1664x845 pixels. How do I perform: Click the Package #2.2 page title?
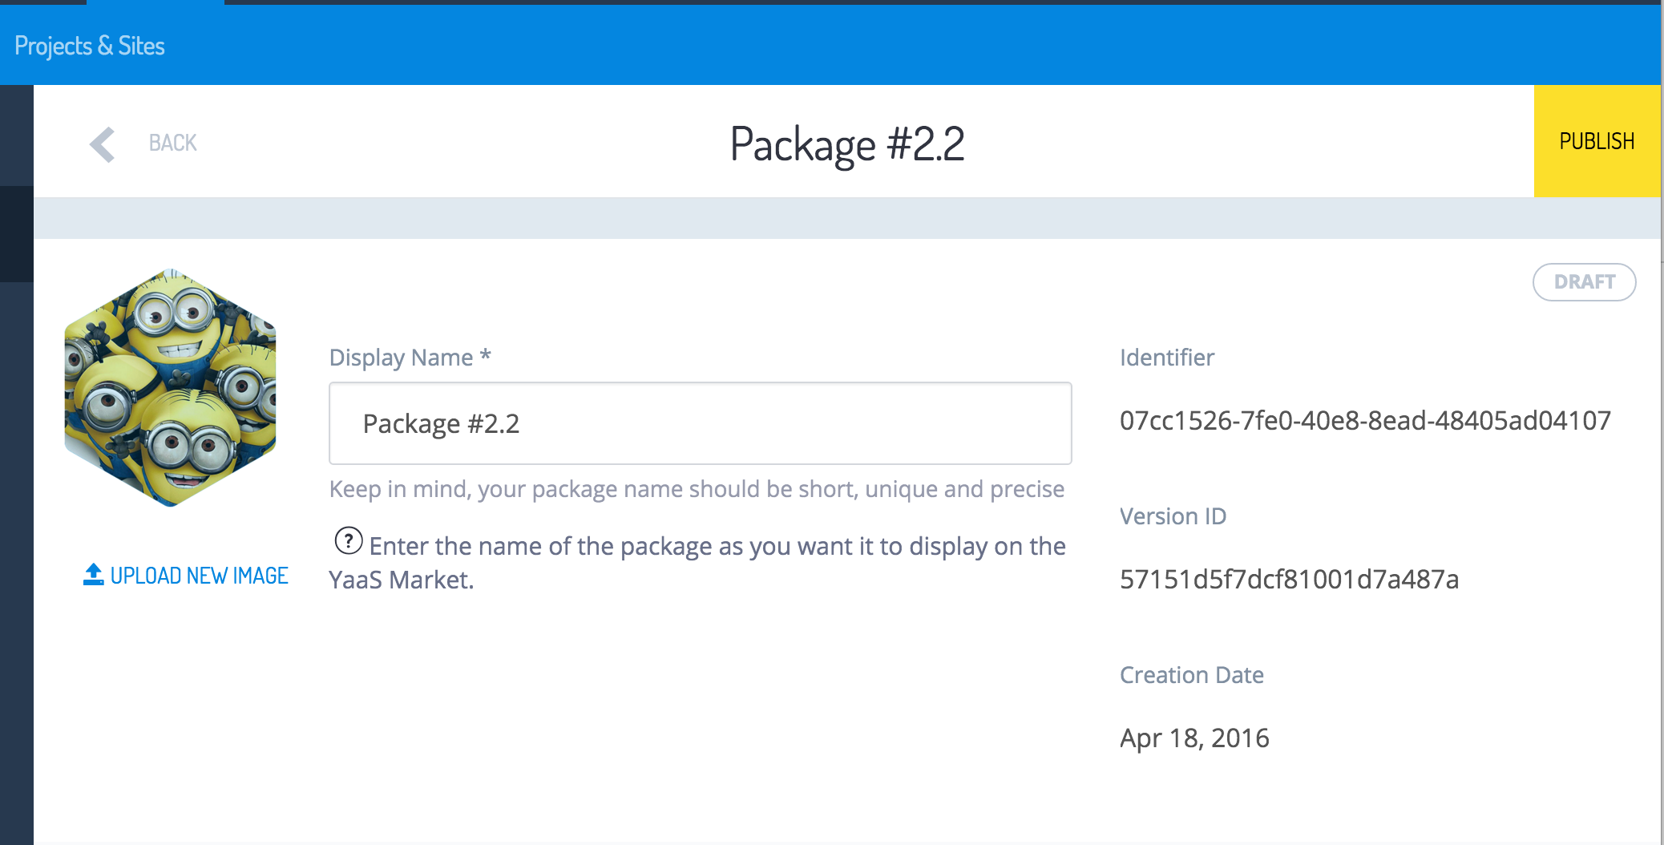[x=847, y=144]
